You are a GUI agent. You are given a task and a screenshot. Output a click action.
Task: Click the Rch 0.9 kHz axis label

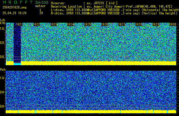pos(2,92)
